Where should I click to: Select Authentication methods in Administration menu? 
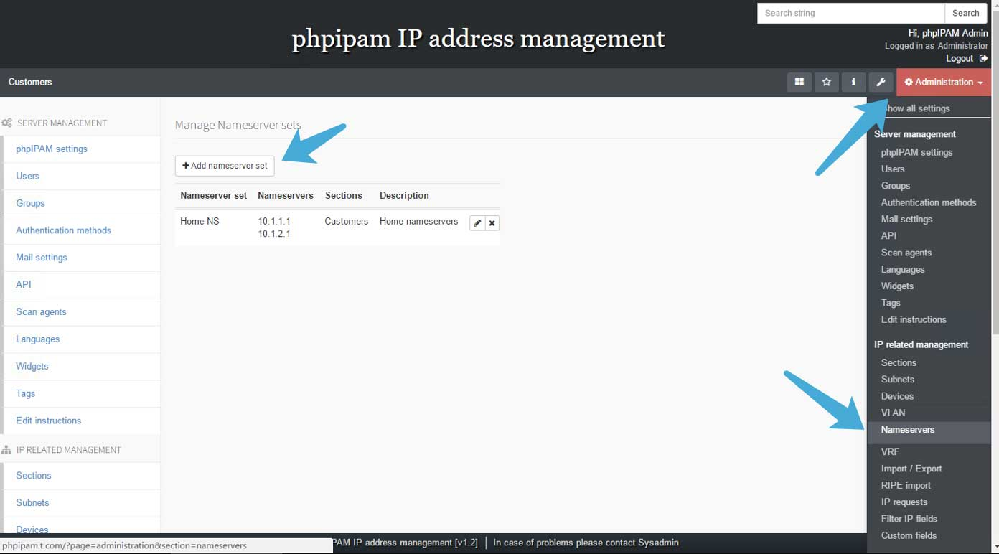(929, 202)
